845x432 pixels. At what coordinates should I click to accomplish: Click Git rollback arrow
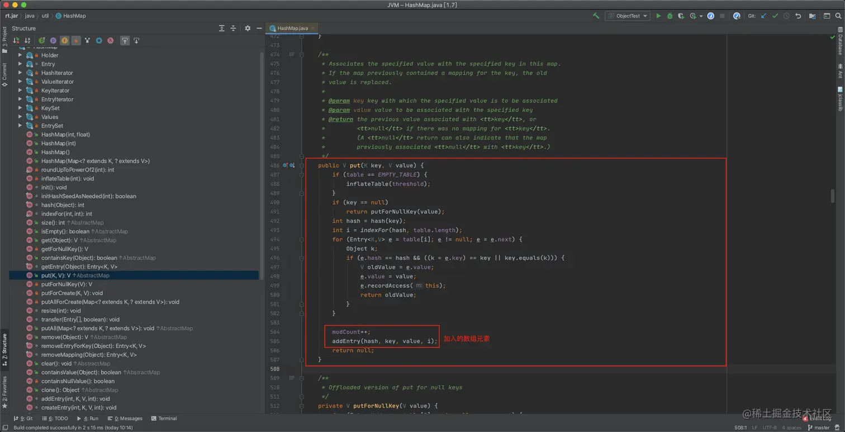click(798, 16)
